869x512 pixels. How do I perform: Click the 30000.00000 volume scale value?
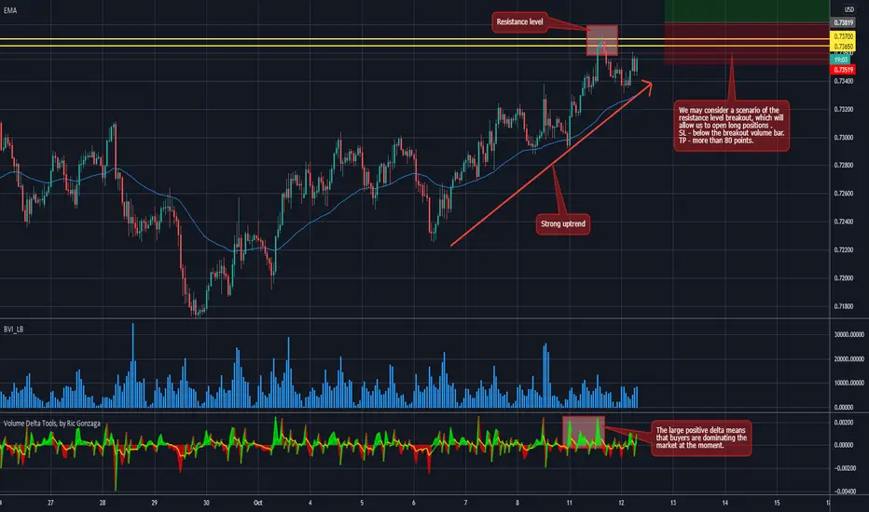848,335
